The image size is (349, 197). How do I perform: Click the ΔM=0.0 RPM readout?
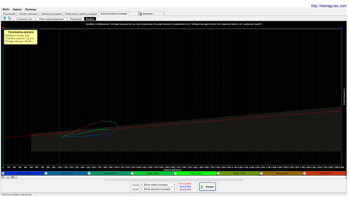click(x=185, y=190)
